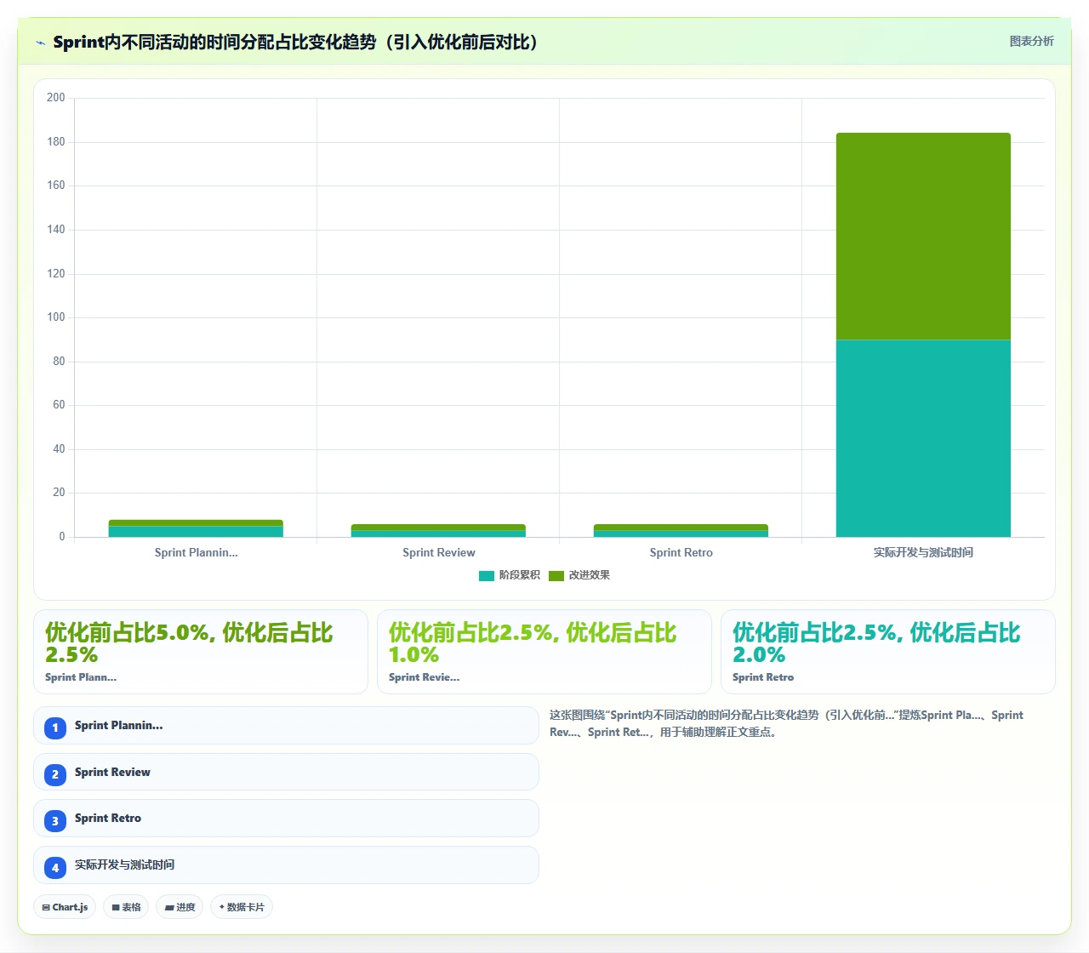1089x953 pixels.
Task: Select the 进度 tag chip
Action: click(180, 907)
